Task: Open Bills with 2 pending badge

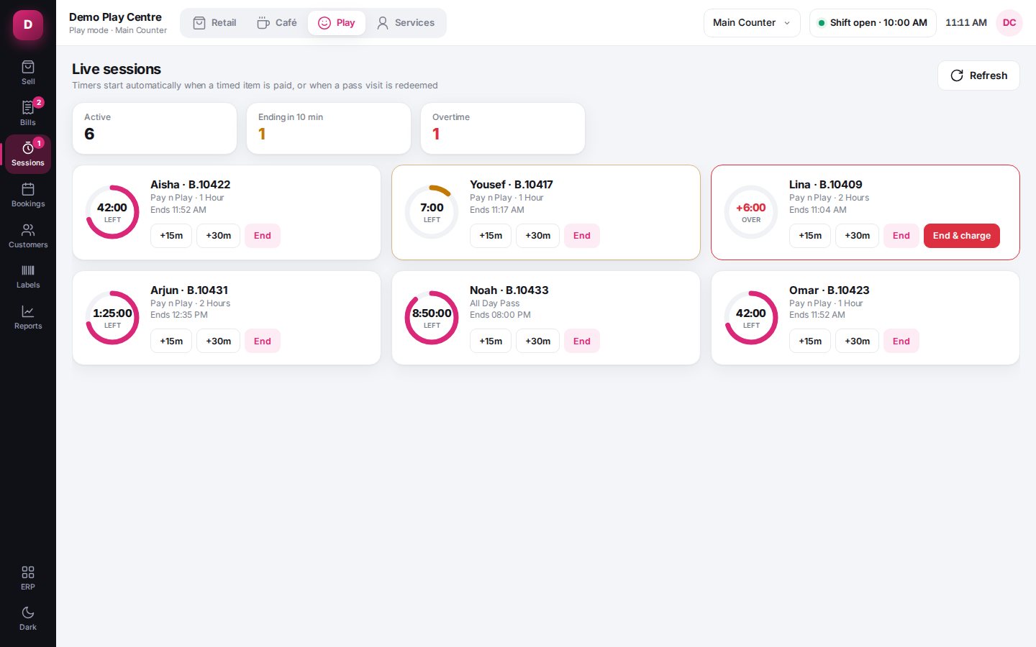Action: [x=28, y=114]
